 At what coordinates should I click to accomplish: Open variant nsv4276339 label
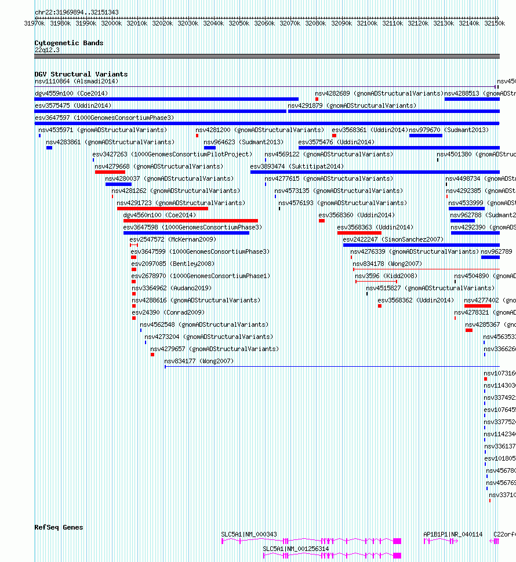click(x=415, y=252)
